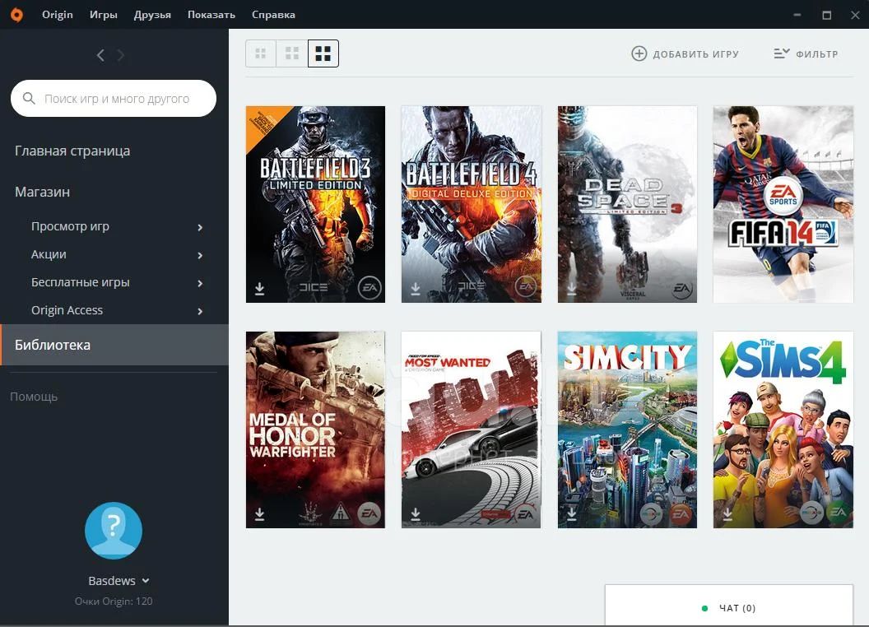Click the Просмотр игр label
Image resolution: width=869 pixels, height=627 pixels.
pyautogui.click(x=71, y=226)
